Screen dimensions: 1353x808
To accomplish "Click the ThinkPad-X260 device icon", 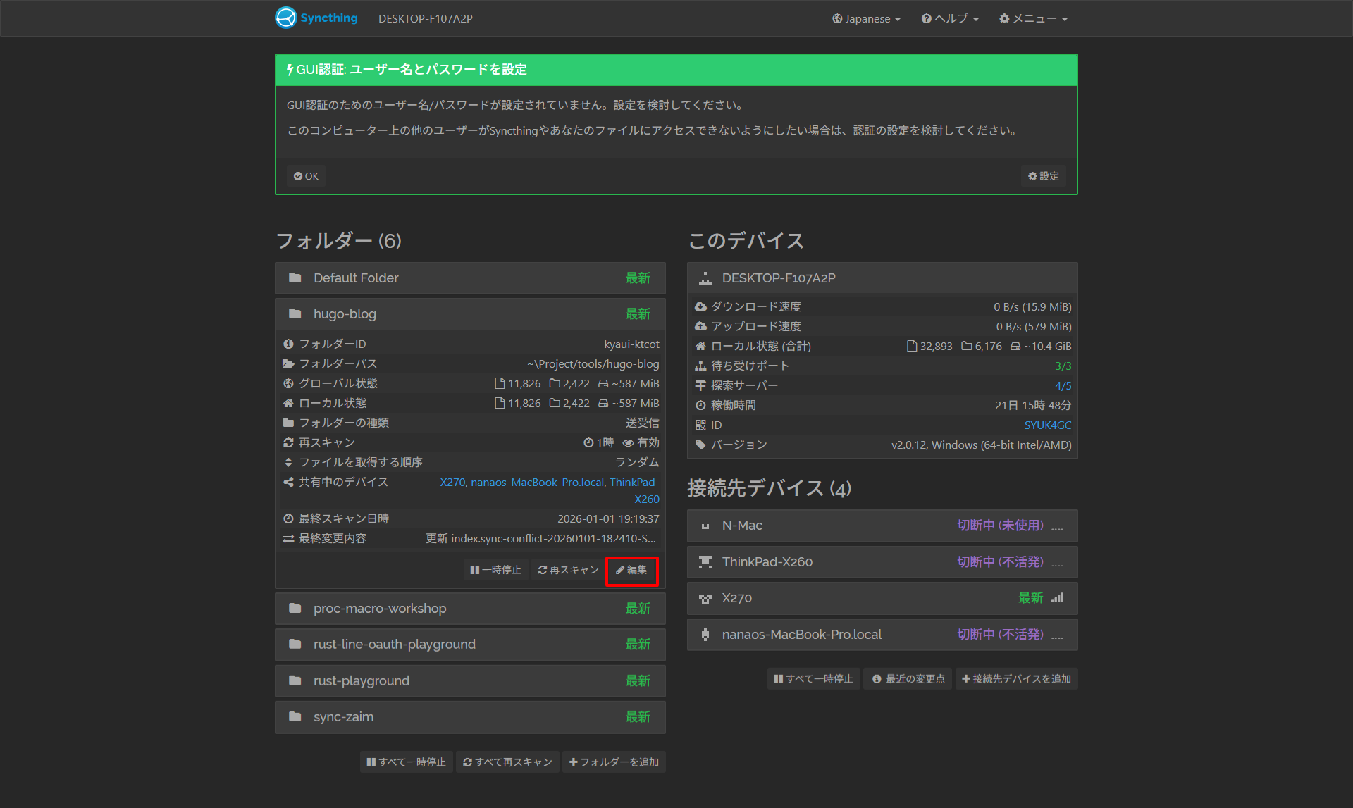I will coord(705,562).
